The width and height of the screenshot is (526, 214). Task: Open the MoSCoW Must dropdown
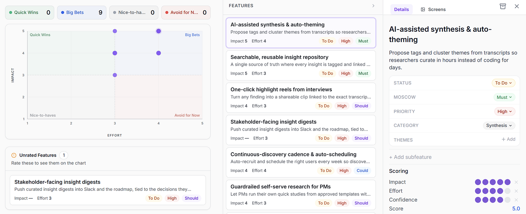[504, 97]
